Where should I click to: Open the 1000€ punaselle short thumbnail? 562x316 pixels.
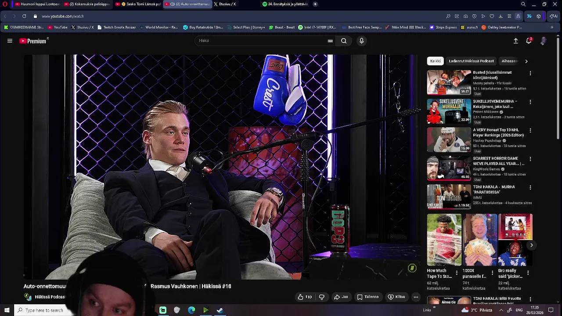click(x=480, y=240)
